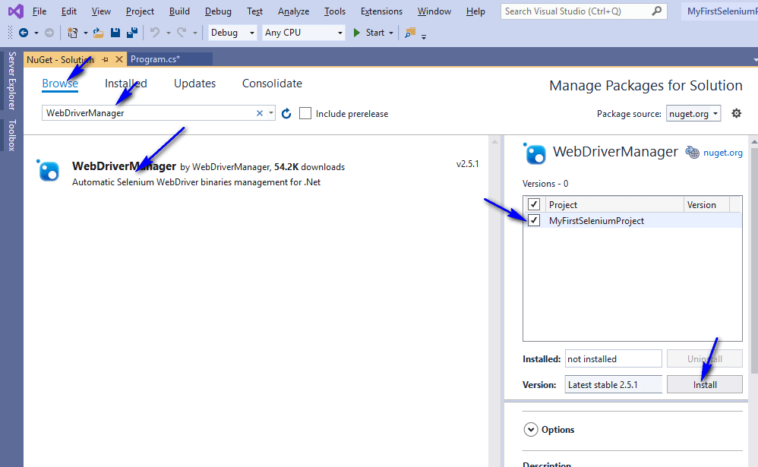The image size is (758, 467).
Task: Open the Package source nuget.org dropdown
Action: (x=693, y=114)
